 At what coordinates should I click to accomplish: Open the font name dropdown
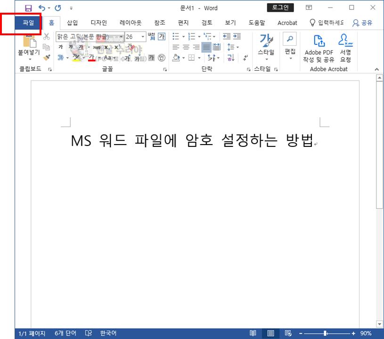121,37
